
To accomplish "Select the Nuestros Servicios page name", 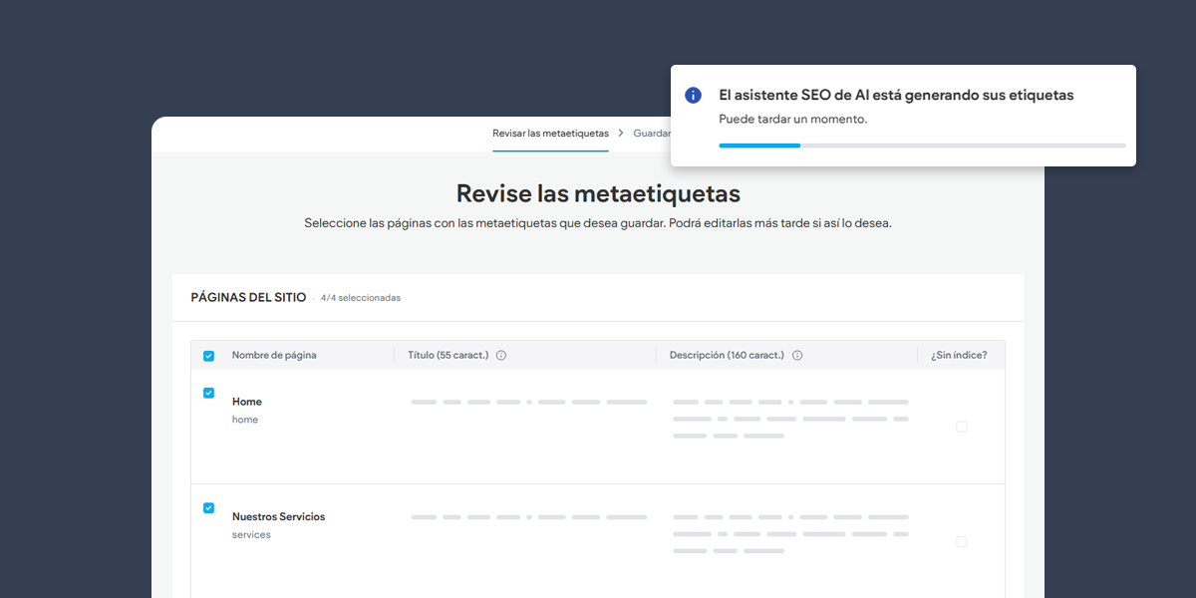I will point(278,517).
